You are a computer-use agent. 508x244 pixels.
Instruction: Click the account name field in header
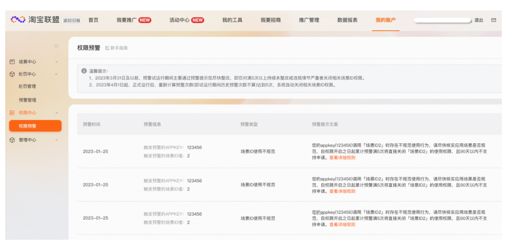tap(443, 20)
